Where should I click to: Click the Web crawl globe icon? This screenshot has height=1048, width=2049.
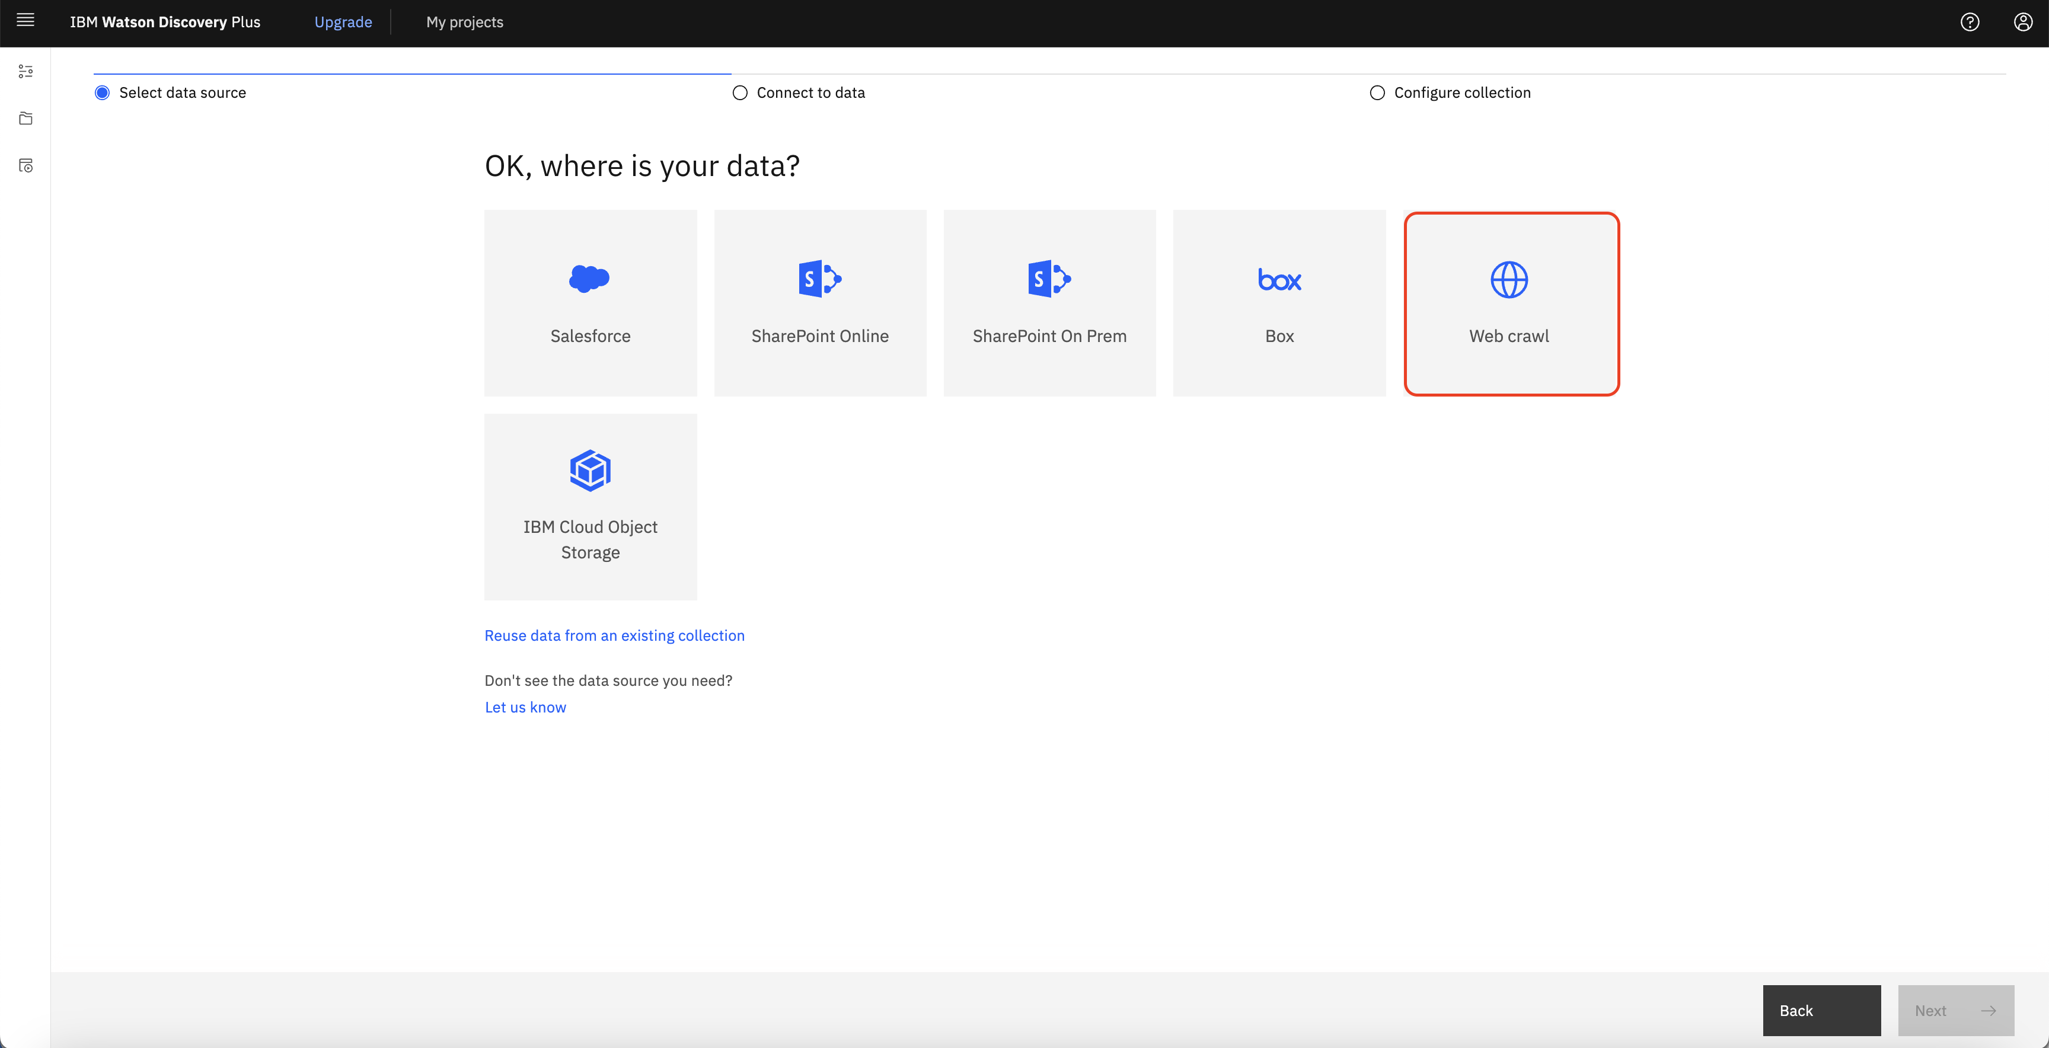point(1509,280)
